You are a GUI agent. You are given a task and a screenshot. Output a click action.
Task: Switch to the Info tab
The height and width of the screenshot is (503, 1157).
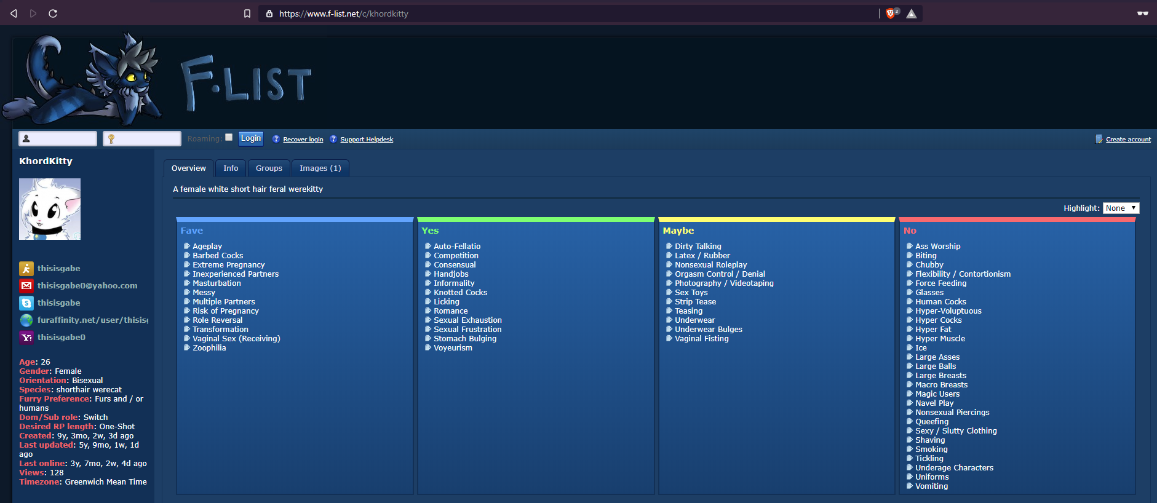(x=231, y=168)
